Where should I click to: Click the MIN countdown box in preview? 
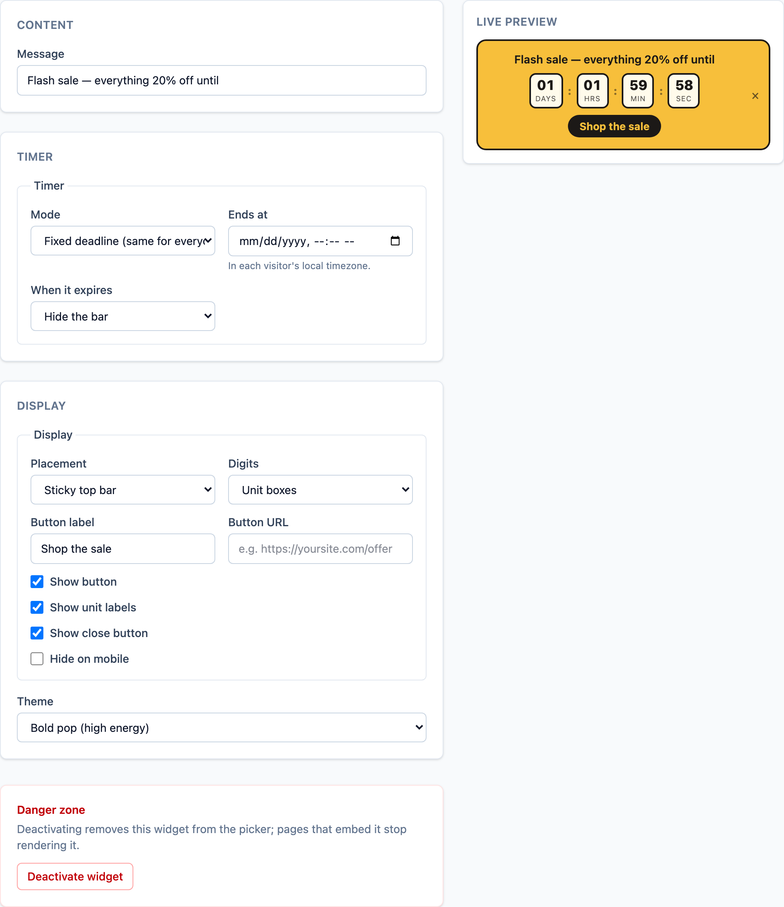click(638, 91)
